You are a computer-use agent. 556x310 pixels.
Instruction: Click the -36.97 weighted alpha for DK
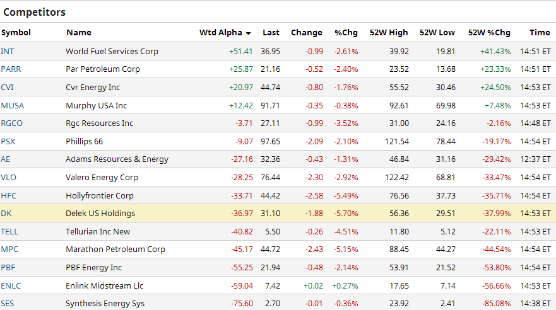point(242,214)
